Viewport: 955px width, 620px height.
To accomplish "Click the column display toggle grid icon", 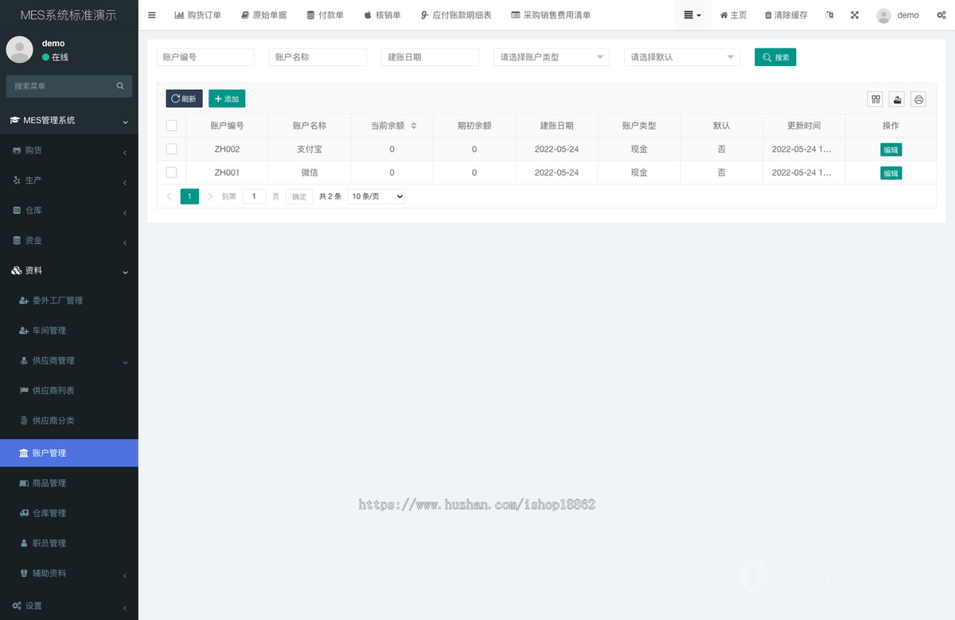I will [x=875, y=99].
